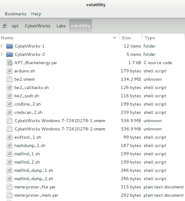This screenshot has width=185, height=201.
Task: Open the Help menu
Action: (36, 14)
